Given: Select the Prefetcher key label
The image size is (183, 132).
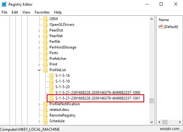Looking at the screenshot, I should pos(58,59).
